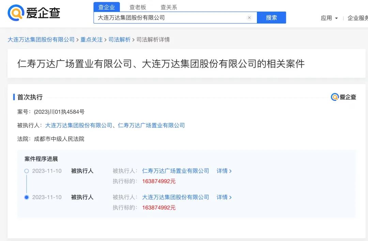
Task: Open 大连万达集团股份有限公司 link in 被执行人 line
Action: [x=79, y=125]
